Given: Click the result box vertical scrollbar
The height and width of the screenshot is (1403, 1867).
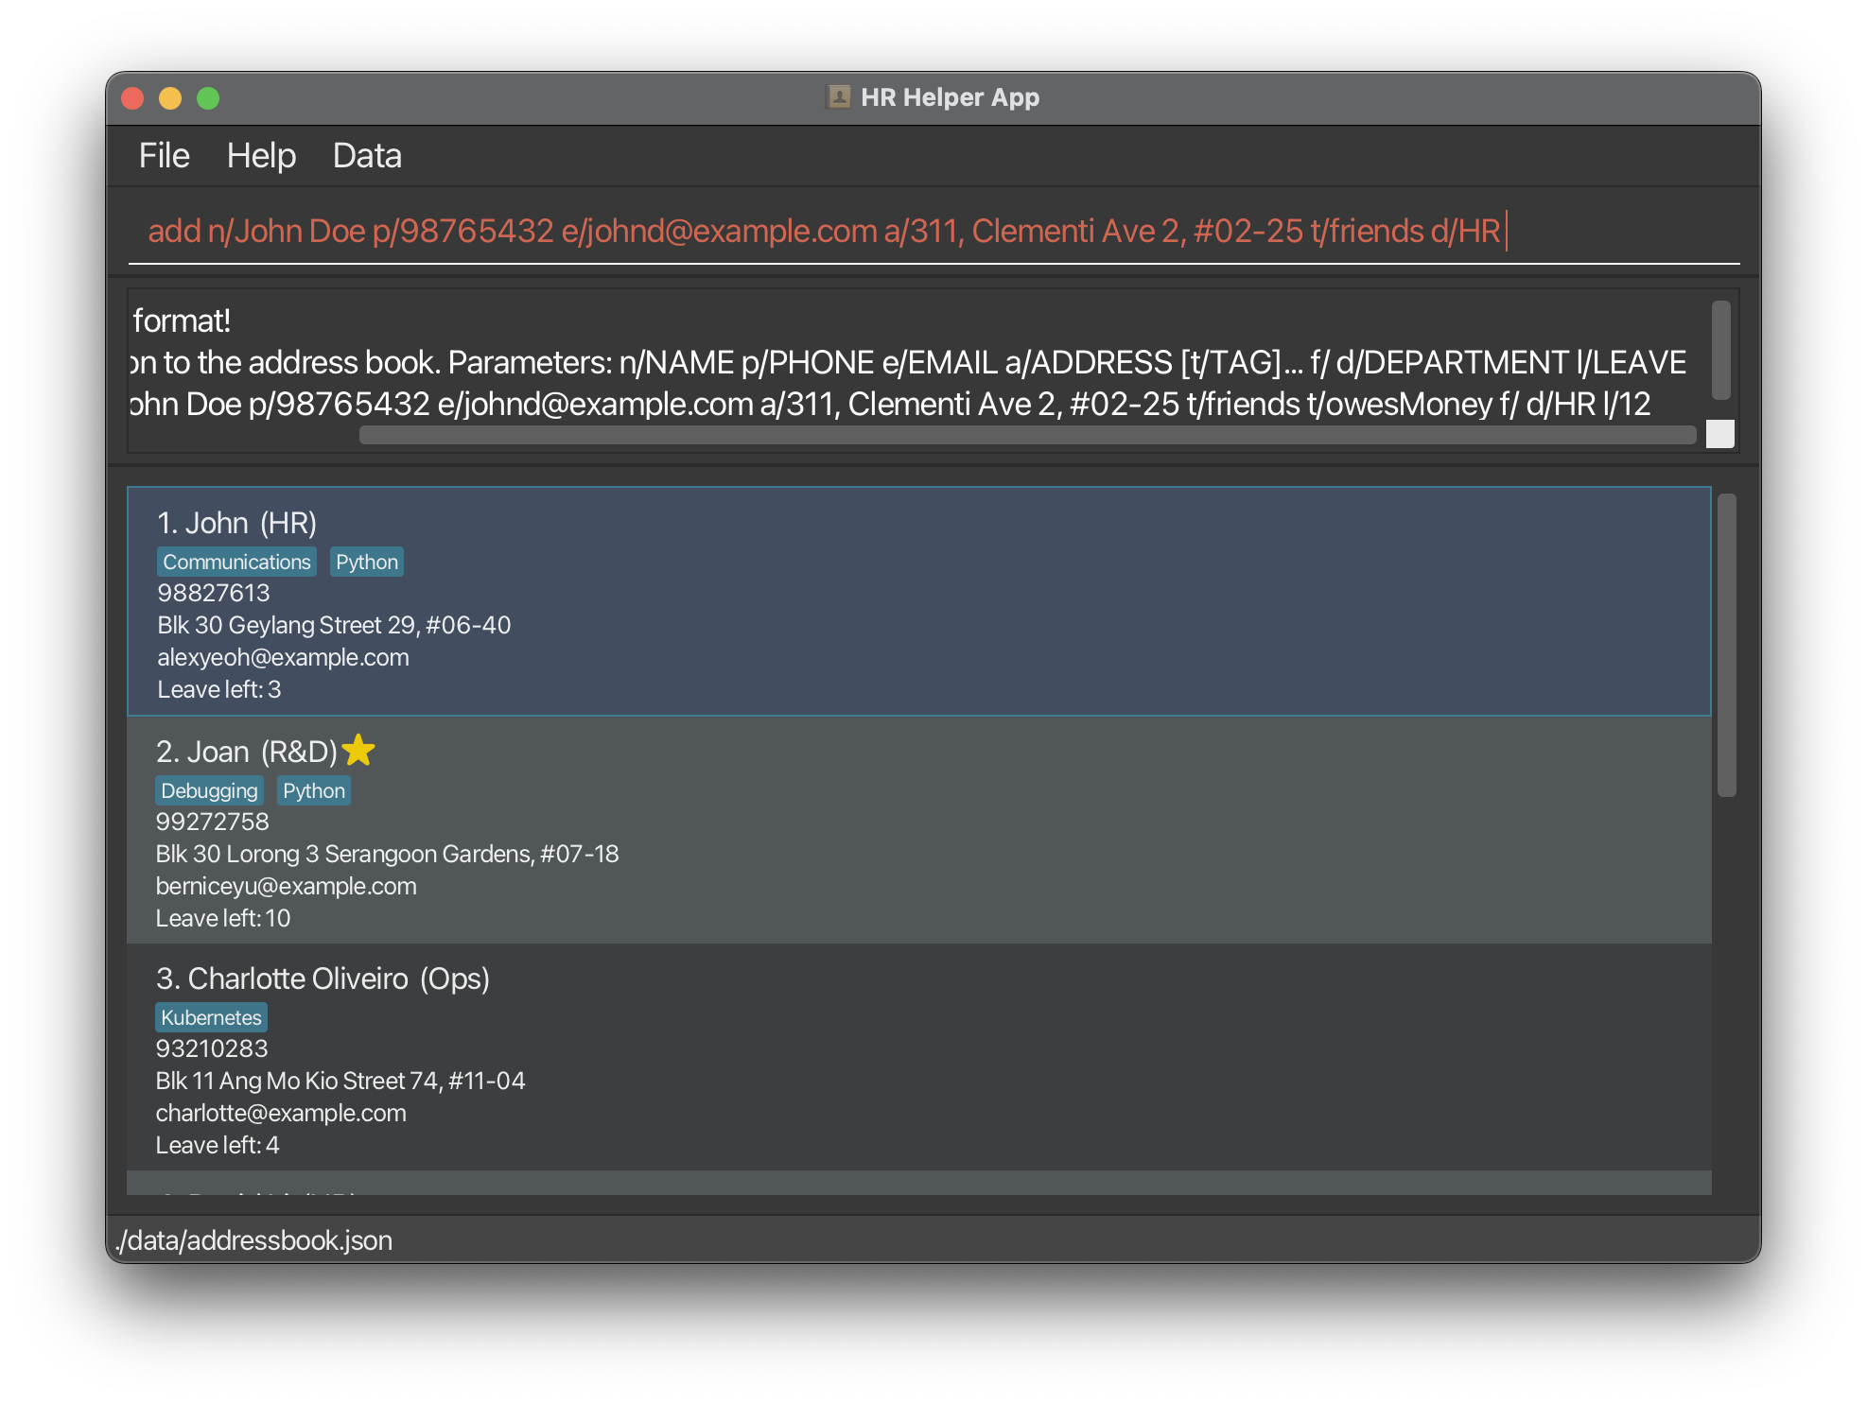Looking at the screenshot, I should click(1720, 350).
